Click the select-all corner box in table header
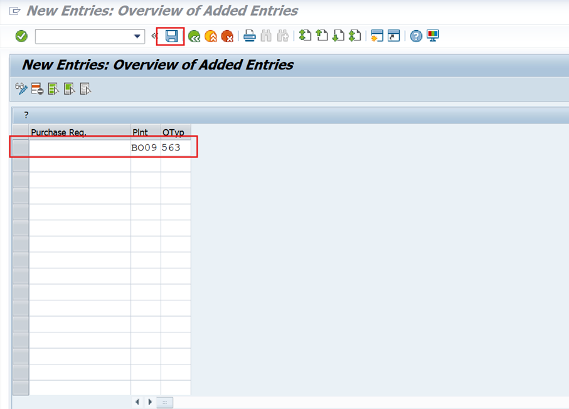The width and height of the screenshot is (569, 409). pos(21,132)
